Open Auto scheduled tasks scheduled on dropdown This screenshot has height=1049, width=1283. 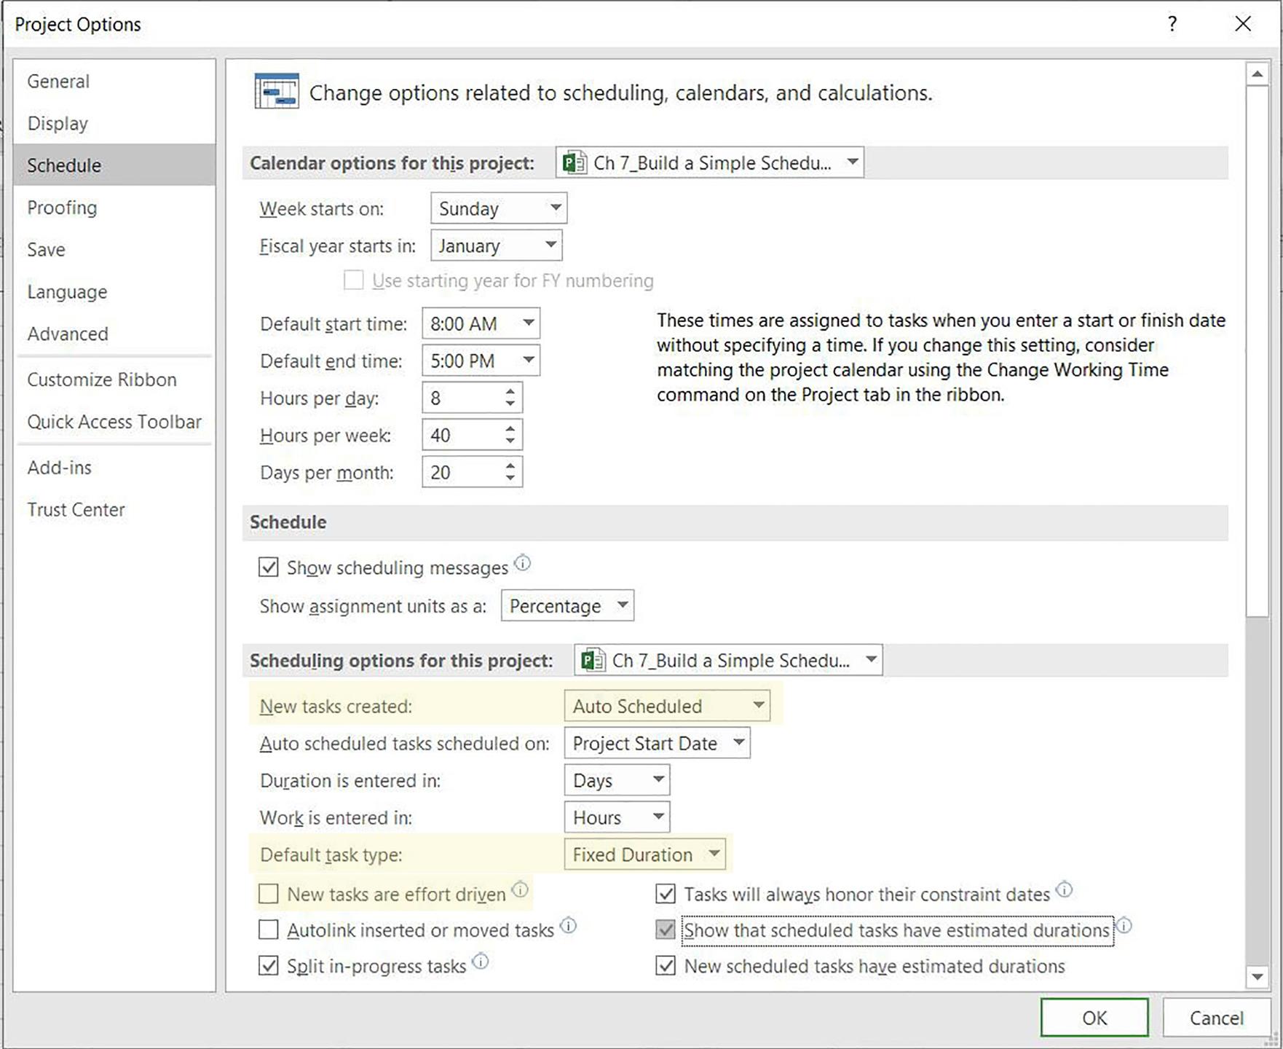[x=657, y=743]
